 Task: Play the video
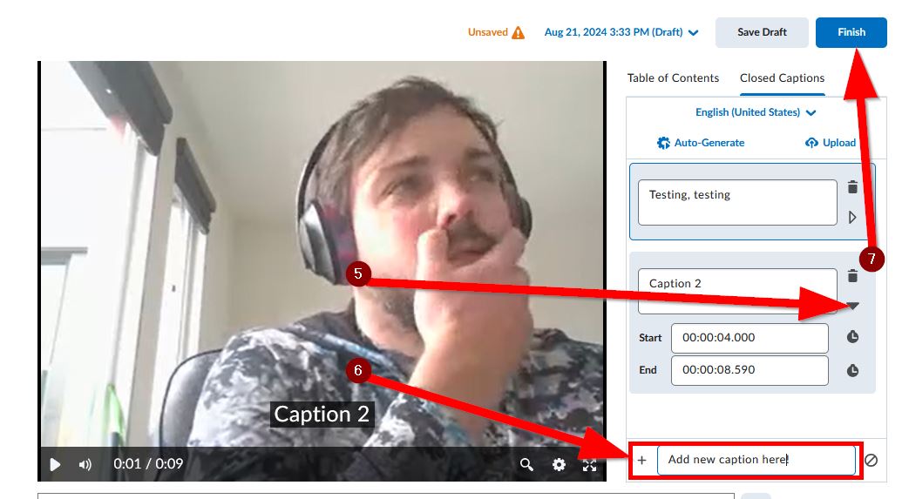[55, 464]
